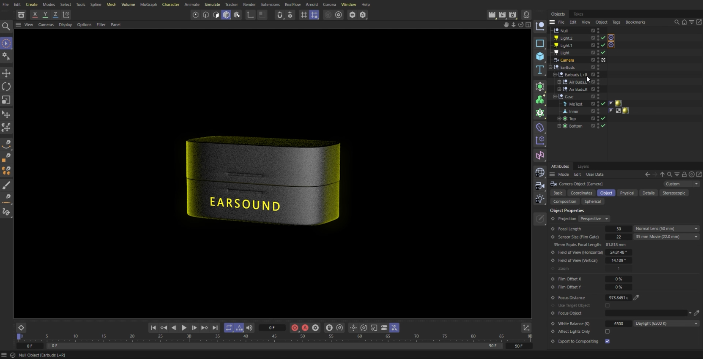Viewport: 703px width, 359px height.
Task: Toggle the loop playback mode button
Action: pos(229,328)
